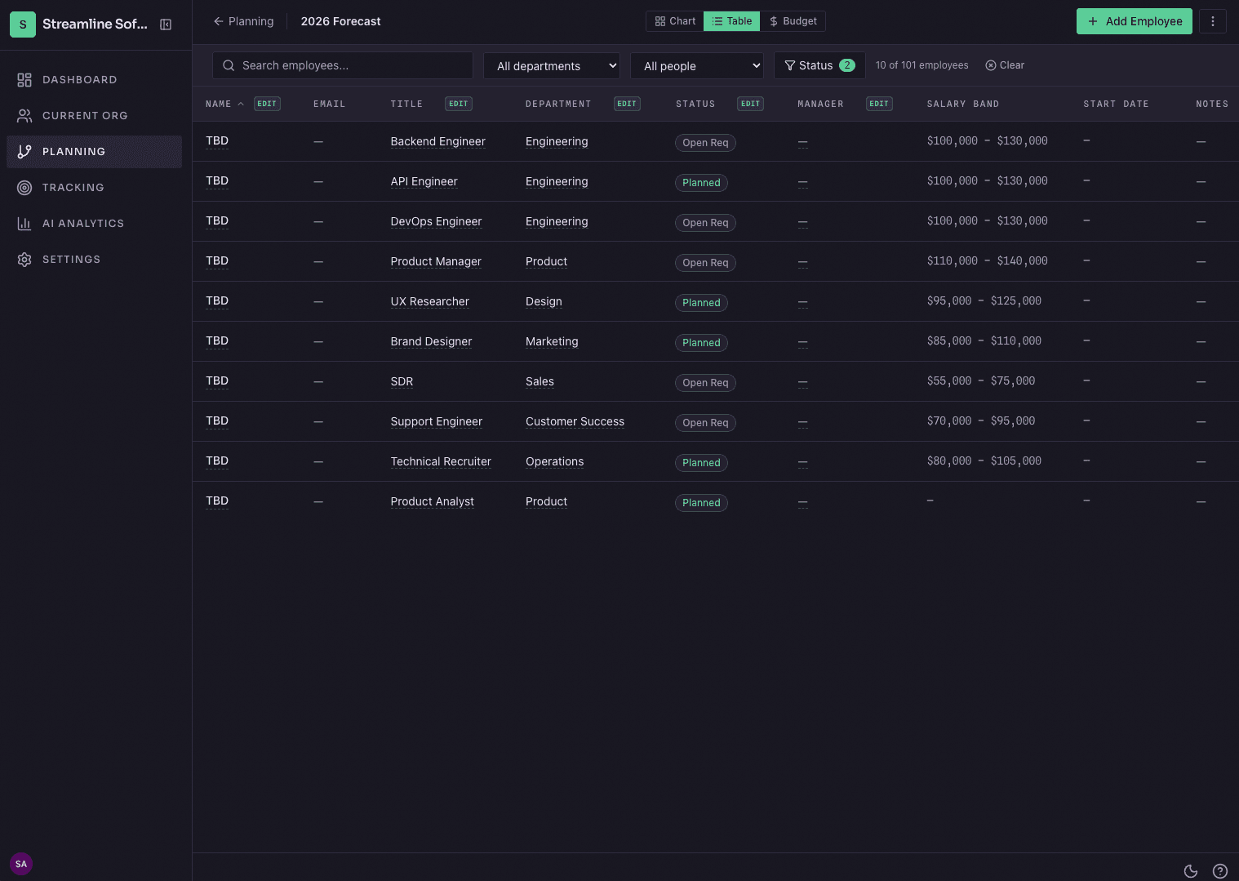The width and height of the screenshot is (1239, 881).
Task: Click TBD name in Backend Engineer row
Action: pyautogui.click(x=217, y=141)
